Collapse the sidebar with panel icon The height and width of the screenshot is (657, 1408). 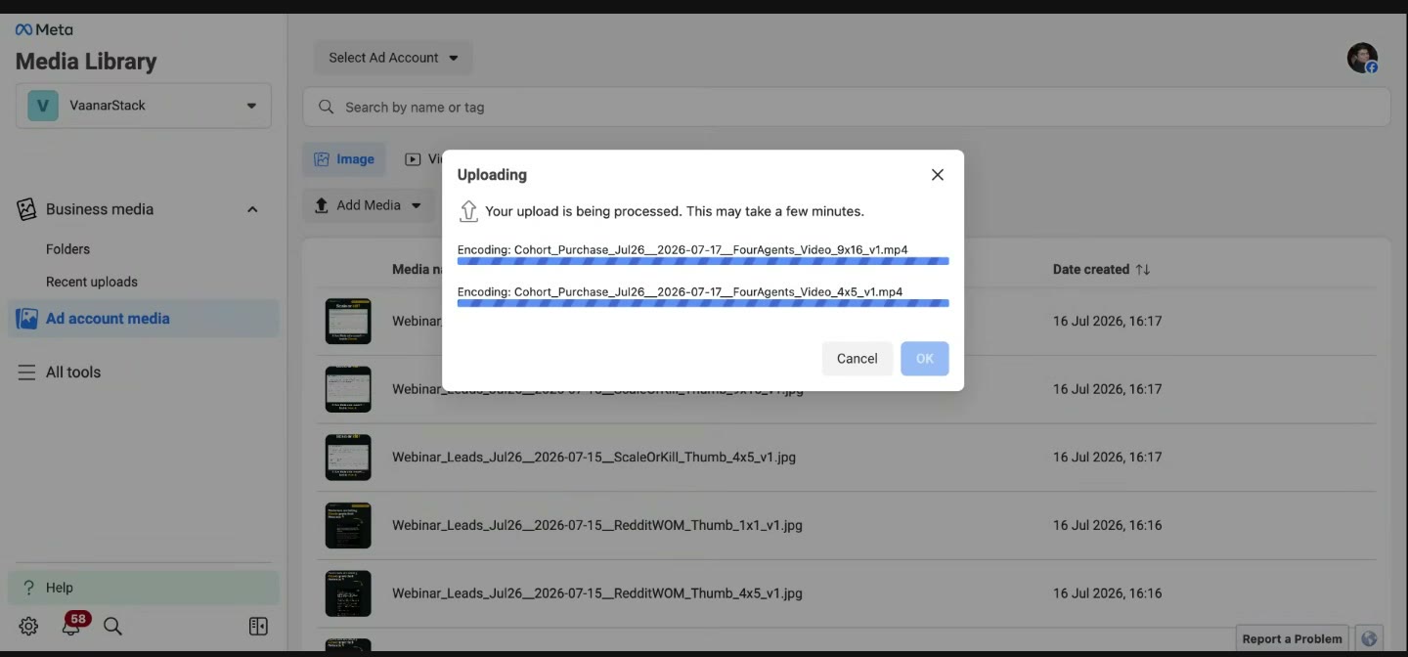[258, 627]
